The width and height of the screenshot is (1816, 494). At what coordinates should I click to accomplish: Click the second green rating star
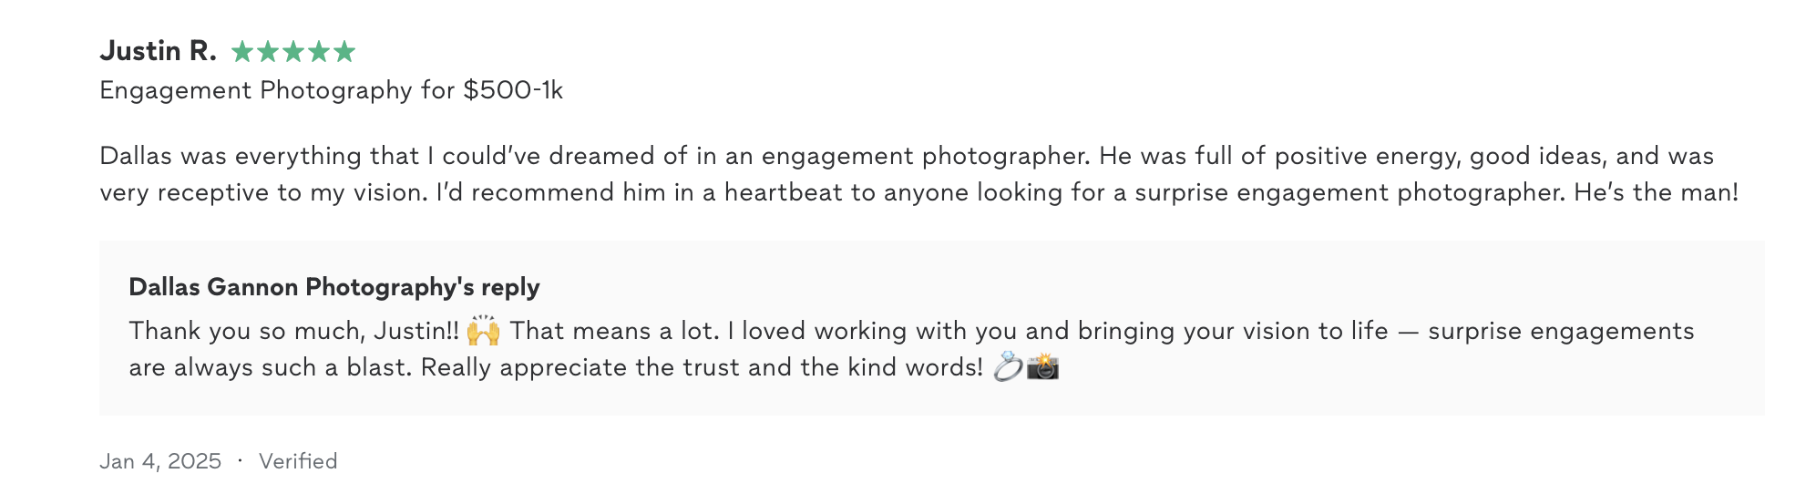(268, 51)
